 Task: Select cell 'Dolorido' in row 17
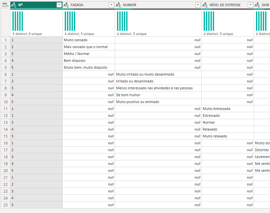point(262,150)
